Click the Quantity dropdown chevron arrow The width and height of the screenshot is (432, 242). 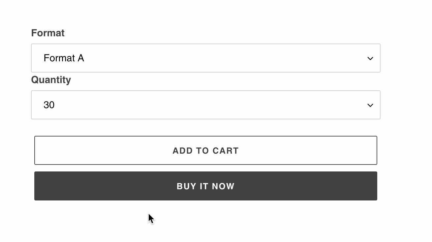pos(370,105)
